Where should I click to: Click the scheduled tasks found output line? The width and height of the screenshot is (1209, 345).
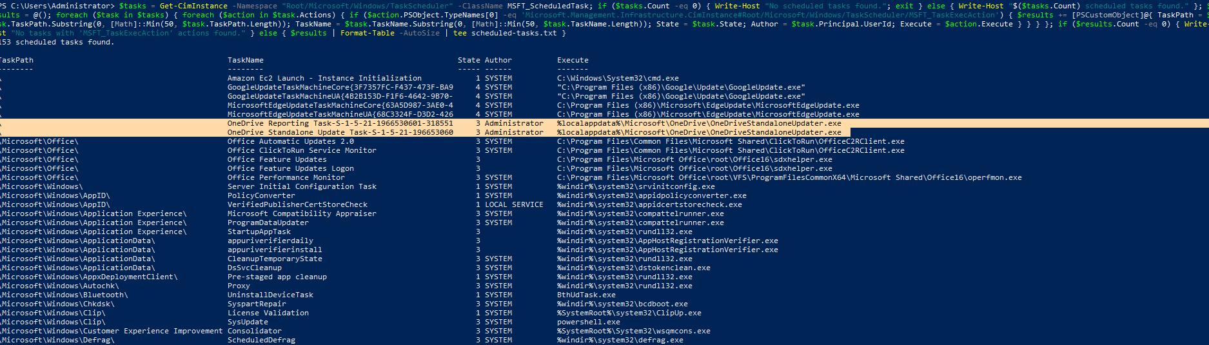click(57, 42)
